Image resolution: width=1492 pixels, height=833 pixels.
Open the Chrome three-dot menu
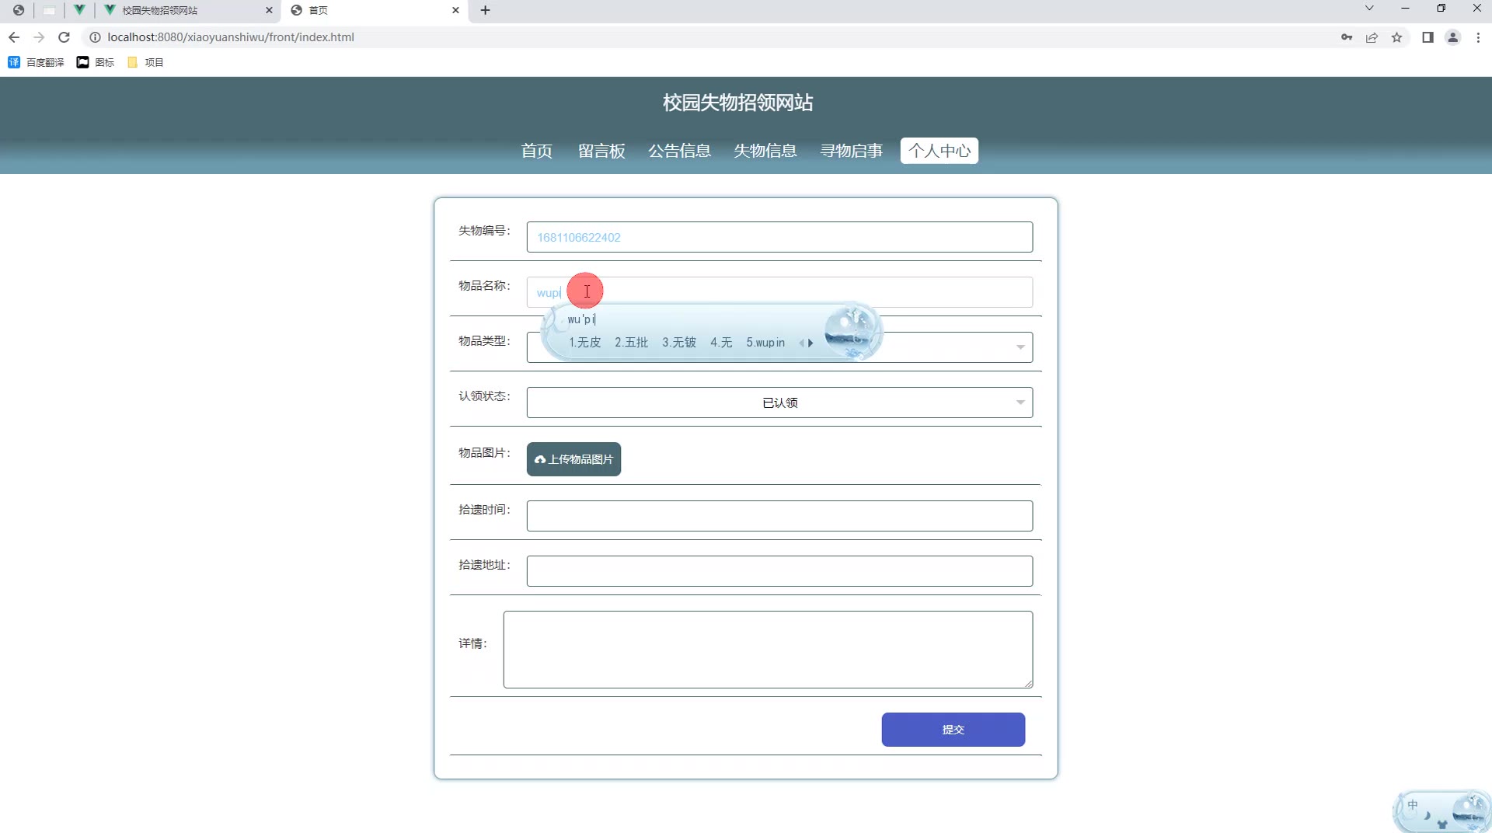pyautogui.click(x=1478, y=37)
